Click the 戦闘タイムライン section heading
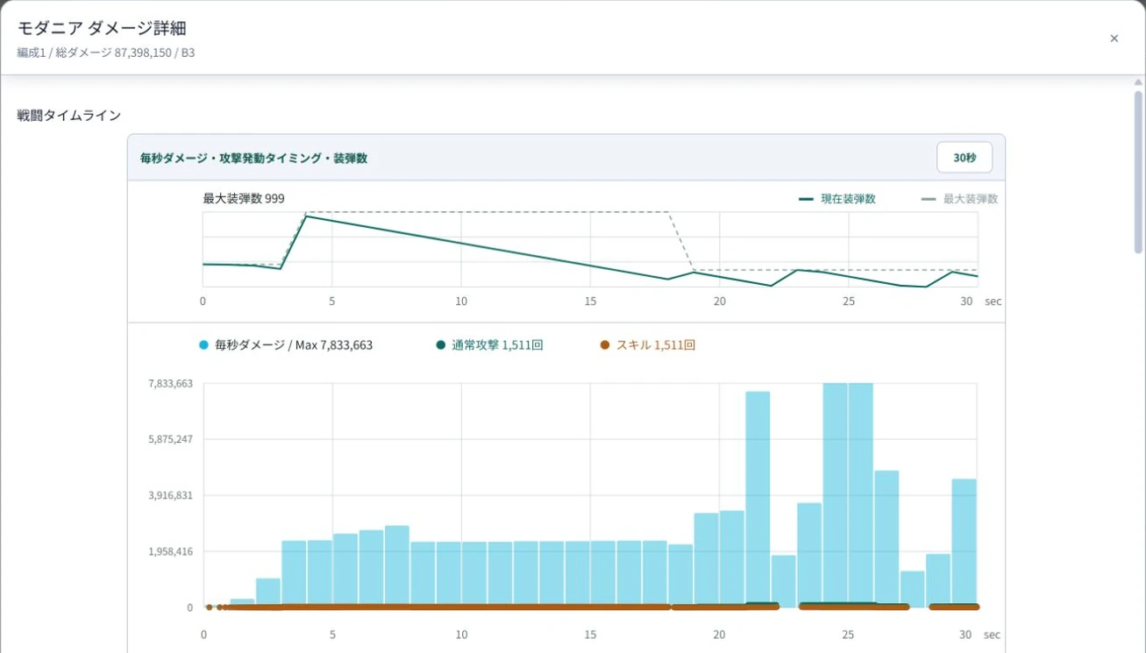Viewport: 1146px width, 653px height. point(69,116)
